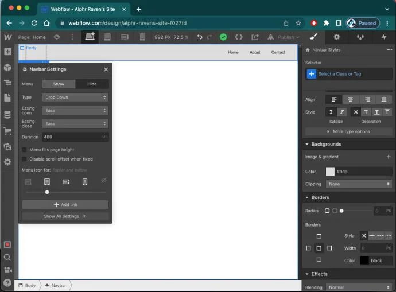Open the Export code icon

click(x=239, y=37)
